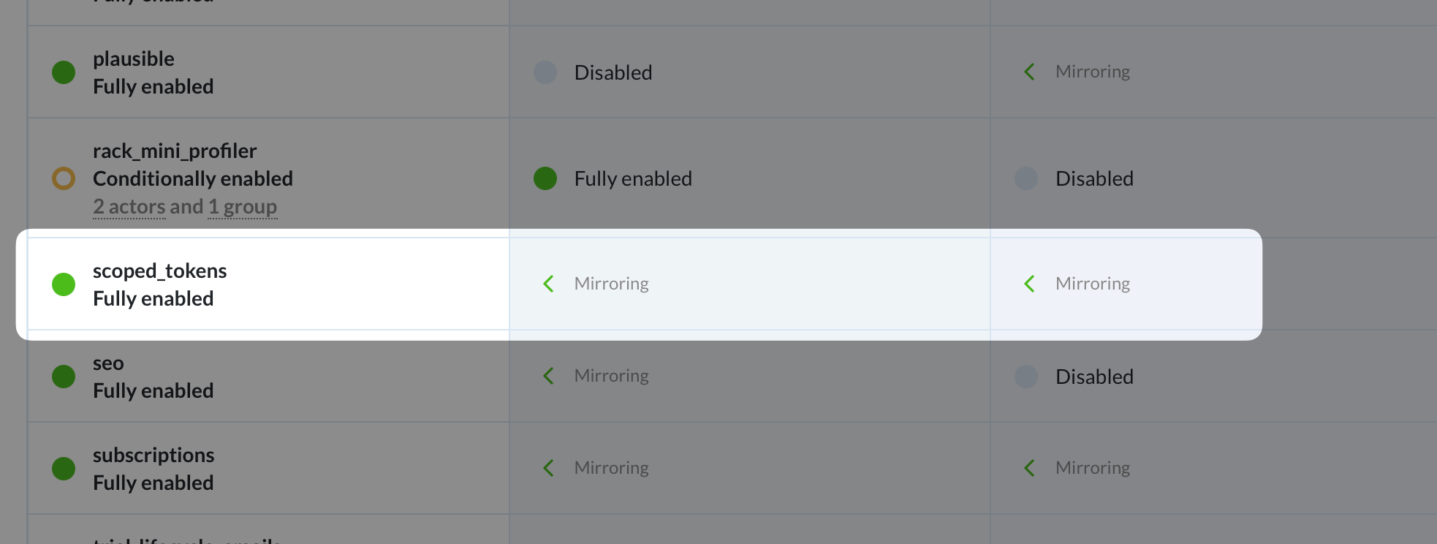Click the left-arrow icon beside scoped_tokens Mirroring
Viewport: 1437px width, 544px height.
tap(548, 284)
